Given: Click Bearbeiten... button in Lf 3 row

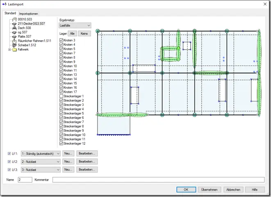Looking at the screenshot, I should pyautogui.click(x=87, y=170).
